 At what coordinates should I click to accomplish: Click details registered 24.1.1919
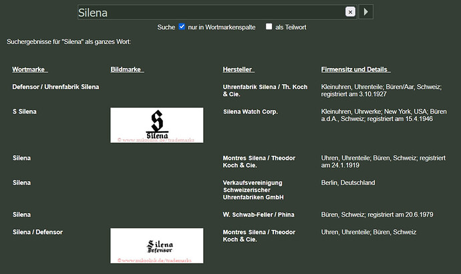[383, 162]
